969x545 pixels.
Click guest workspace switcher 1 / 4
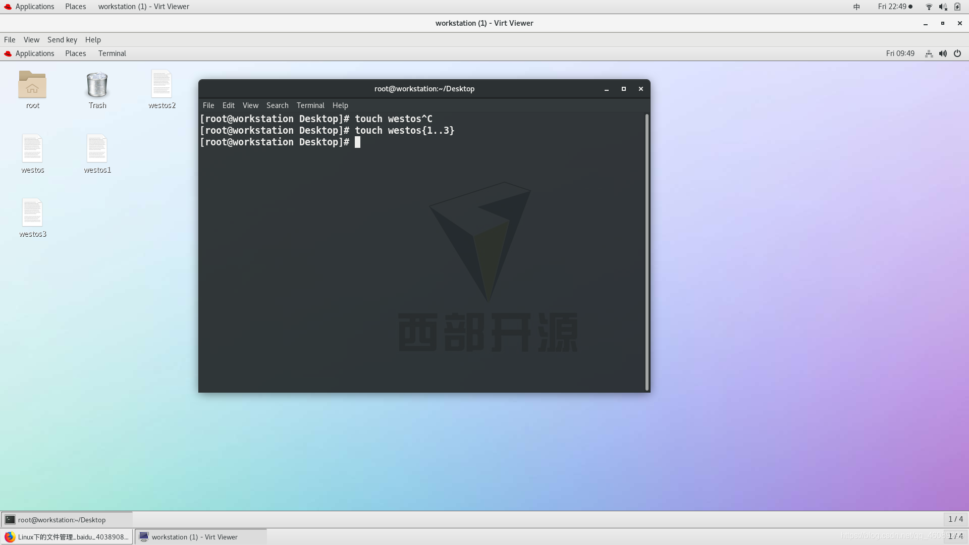(x=955, y=519)
